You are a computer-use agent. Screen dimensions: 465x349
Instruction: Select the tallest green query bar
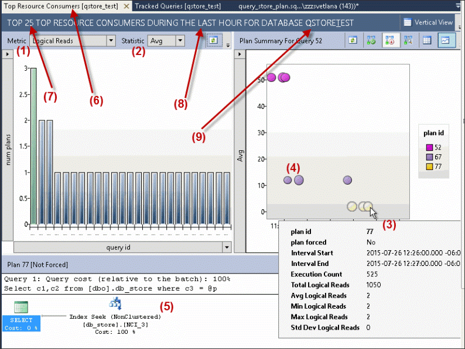coord(34,146)
